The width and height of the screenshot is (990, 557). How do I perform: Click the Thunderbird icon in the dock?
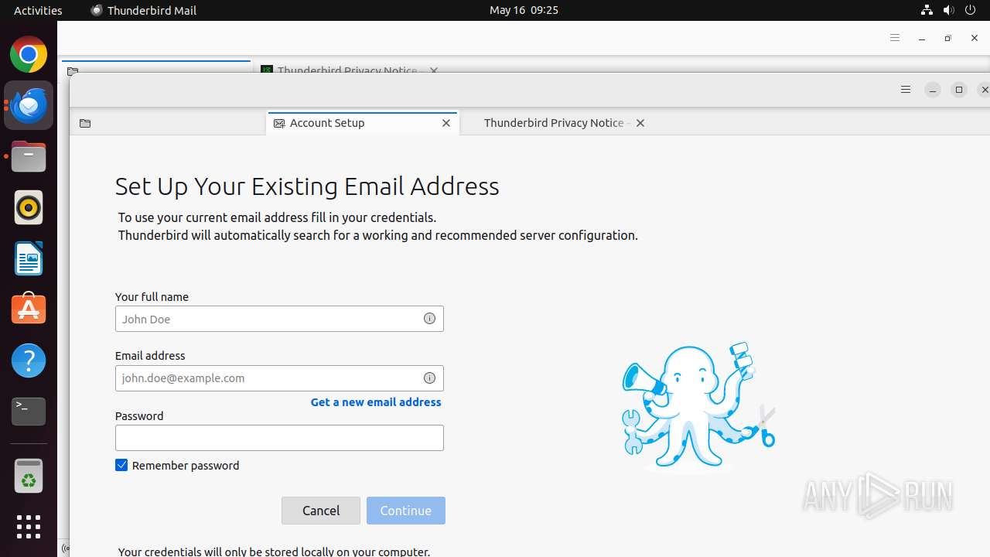(x=29, y=105)
